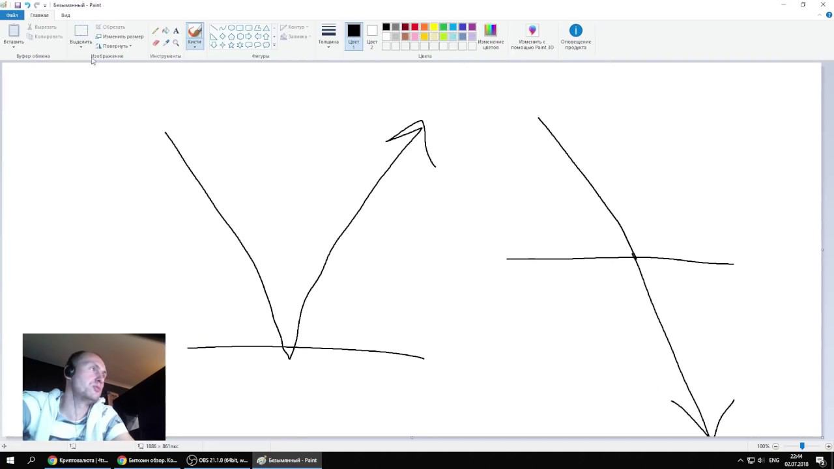Pick the green color swatch
This screenshot has width=834, height=469.
[x=443, y=27]
